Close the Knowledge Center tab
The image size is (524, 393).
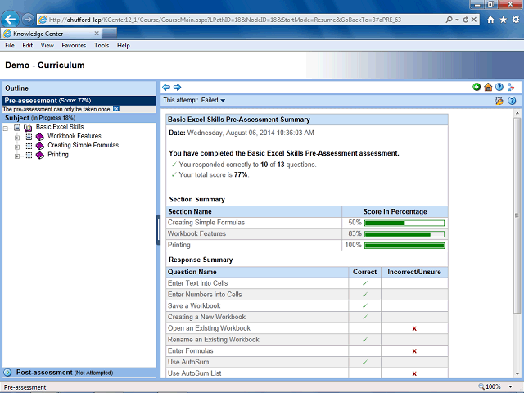97,34
